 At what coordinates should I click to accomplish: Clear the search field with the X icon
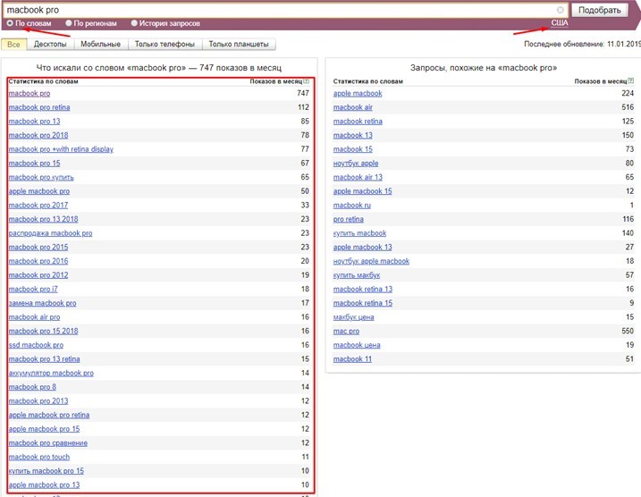coord(560,10)
